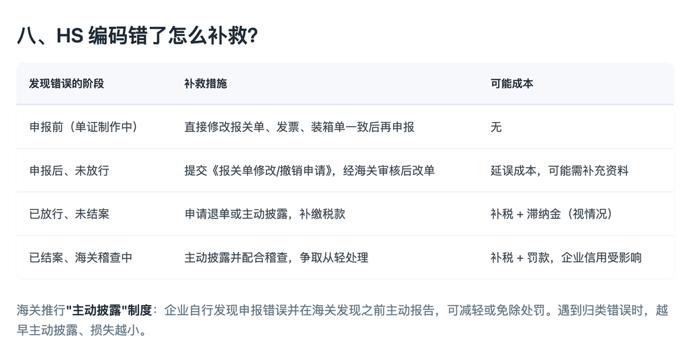Image resolution: width=688 pixels, height=350 pixels.
Task: Click the text 申请退单或主动披露，补缴税款
Action: [265, 214]
